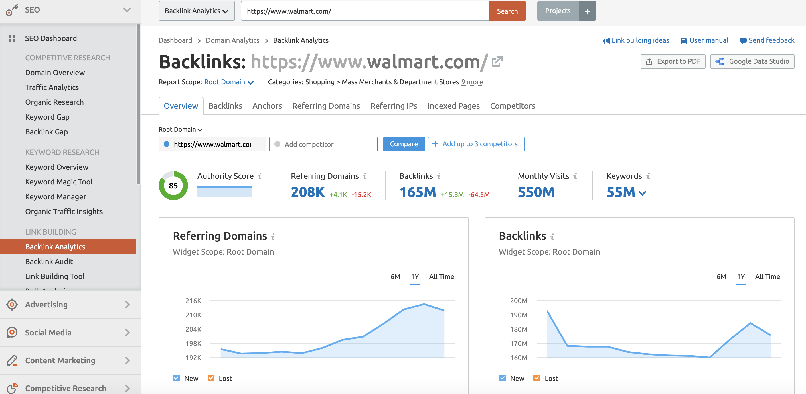Image resolution: width=806 pixels, height=394 pixels.
Task: Switch to the Competitors tab
Action: 513,106
